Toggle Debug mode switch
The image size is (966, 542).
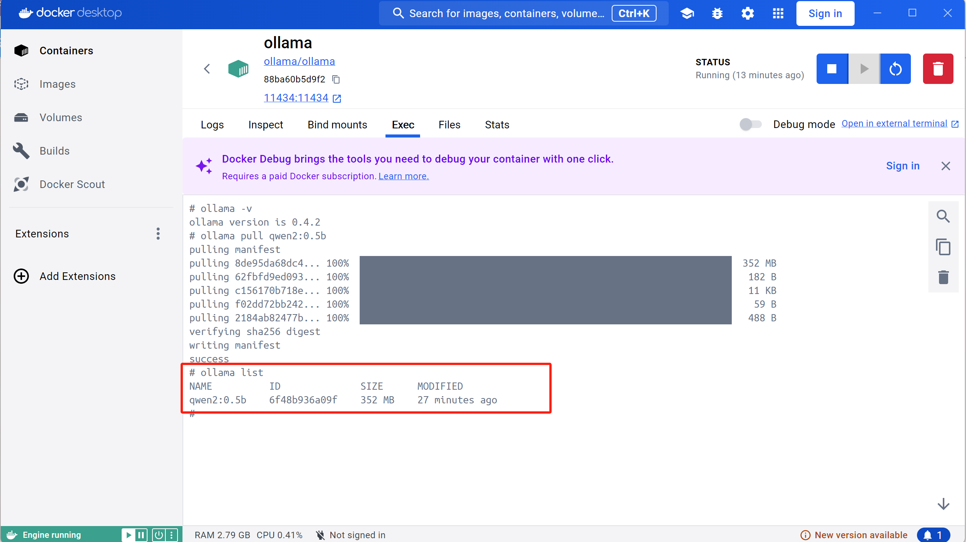point(750,124)
